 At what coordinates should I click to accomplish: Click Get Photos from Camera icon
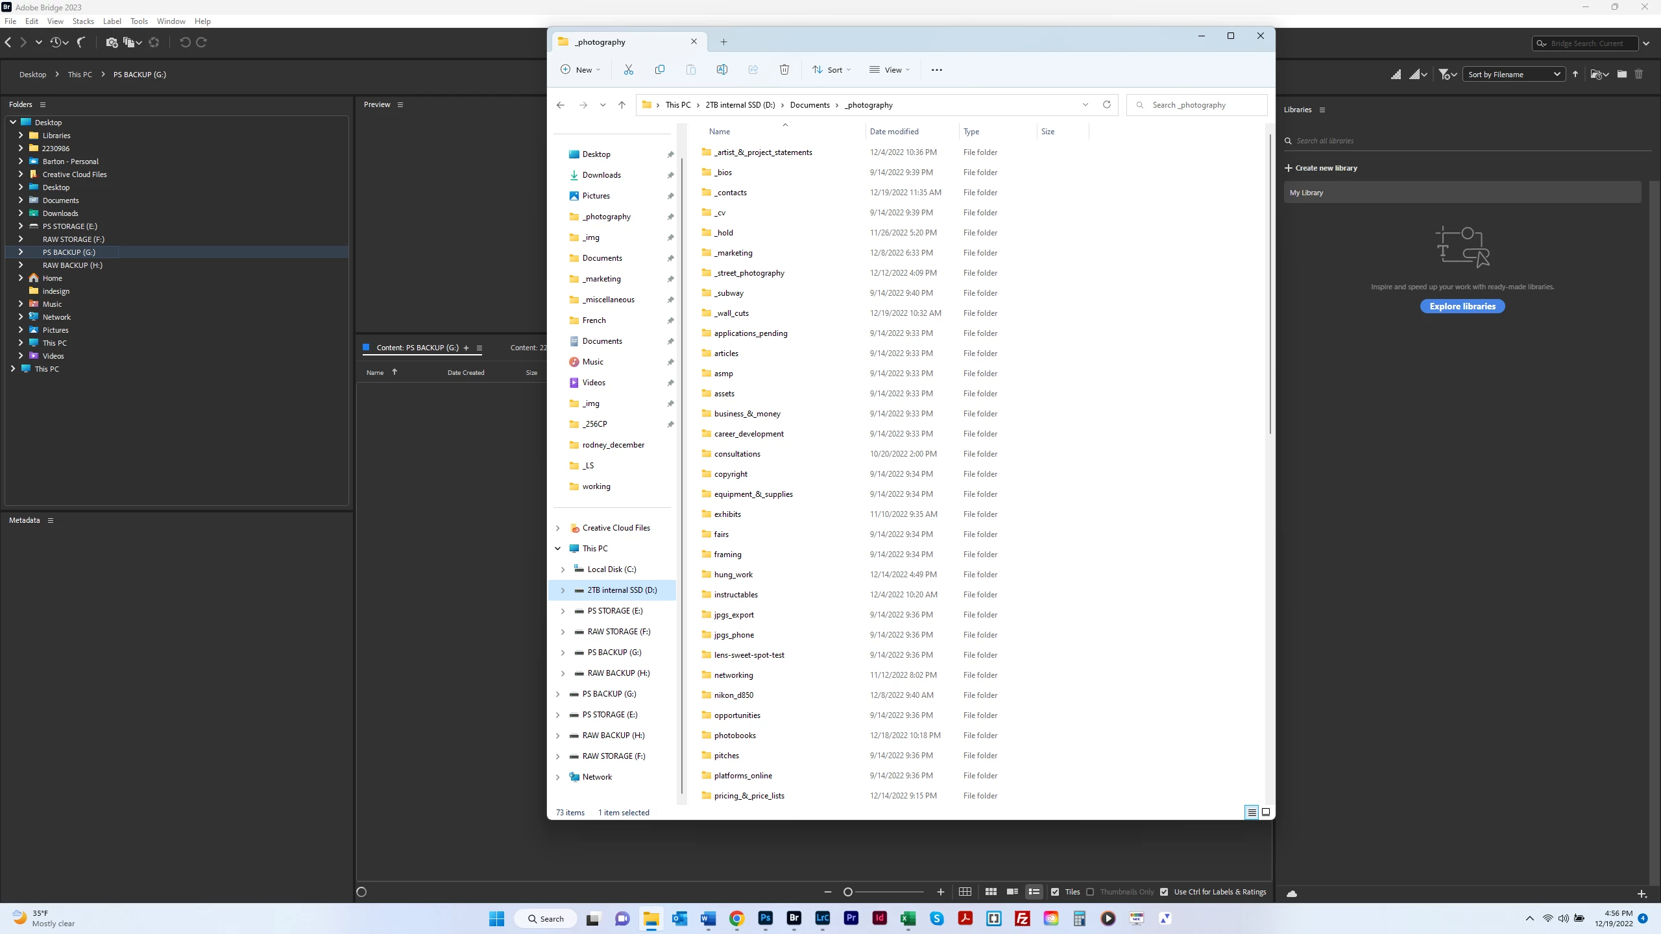coord(111,43)
